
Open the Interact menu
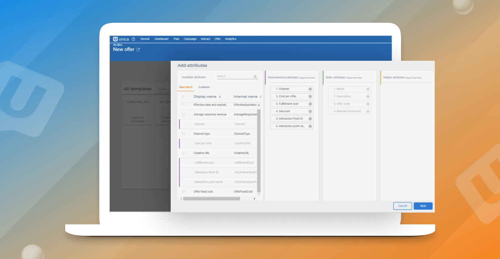(205, 39)
